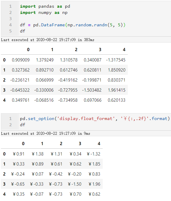171x201 pixels.
Task: Select column header 2 in the second table
Action: (61, 144)
